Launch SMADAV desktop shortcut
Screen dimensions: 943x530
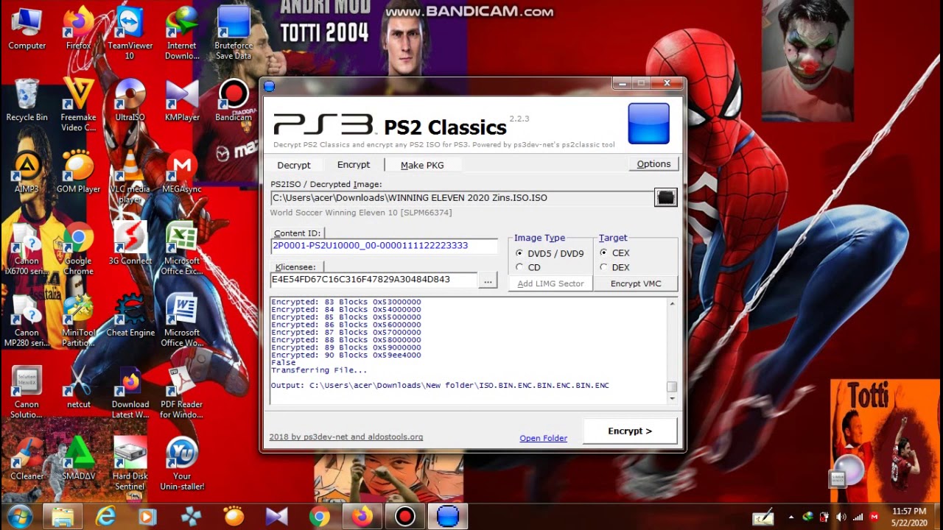79,458
